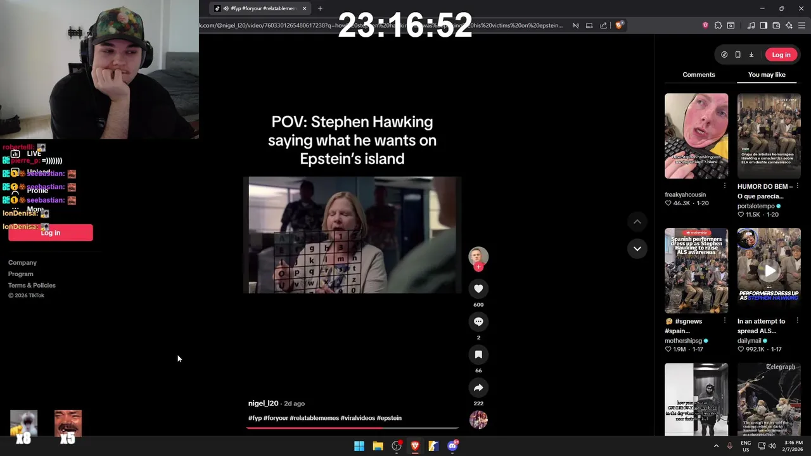Open HUMOR DO BEM video thumbnail
The width and height of the screenshot is (811, 456).
[769, 136]
